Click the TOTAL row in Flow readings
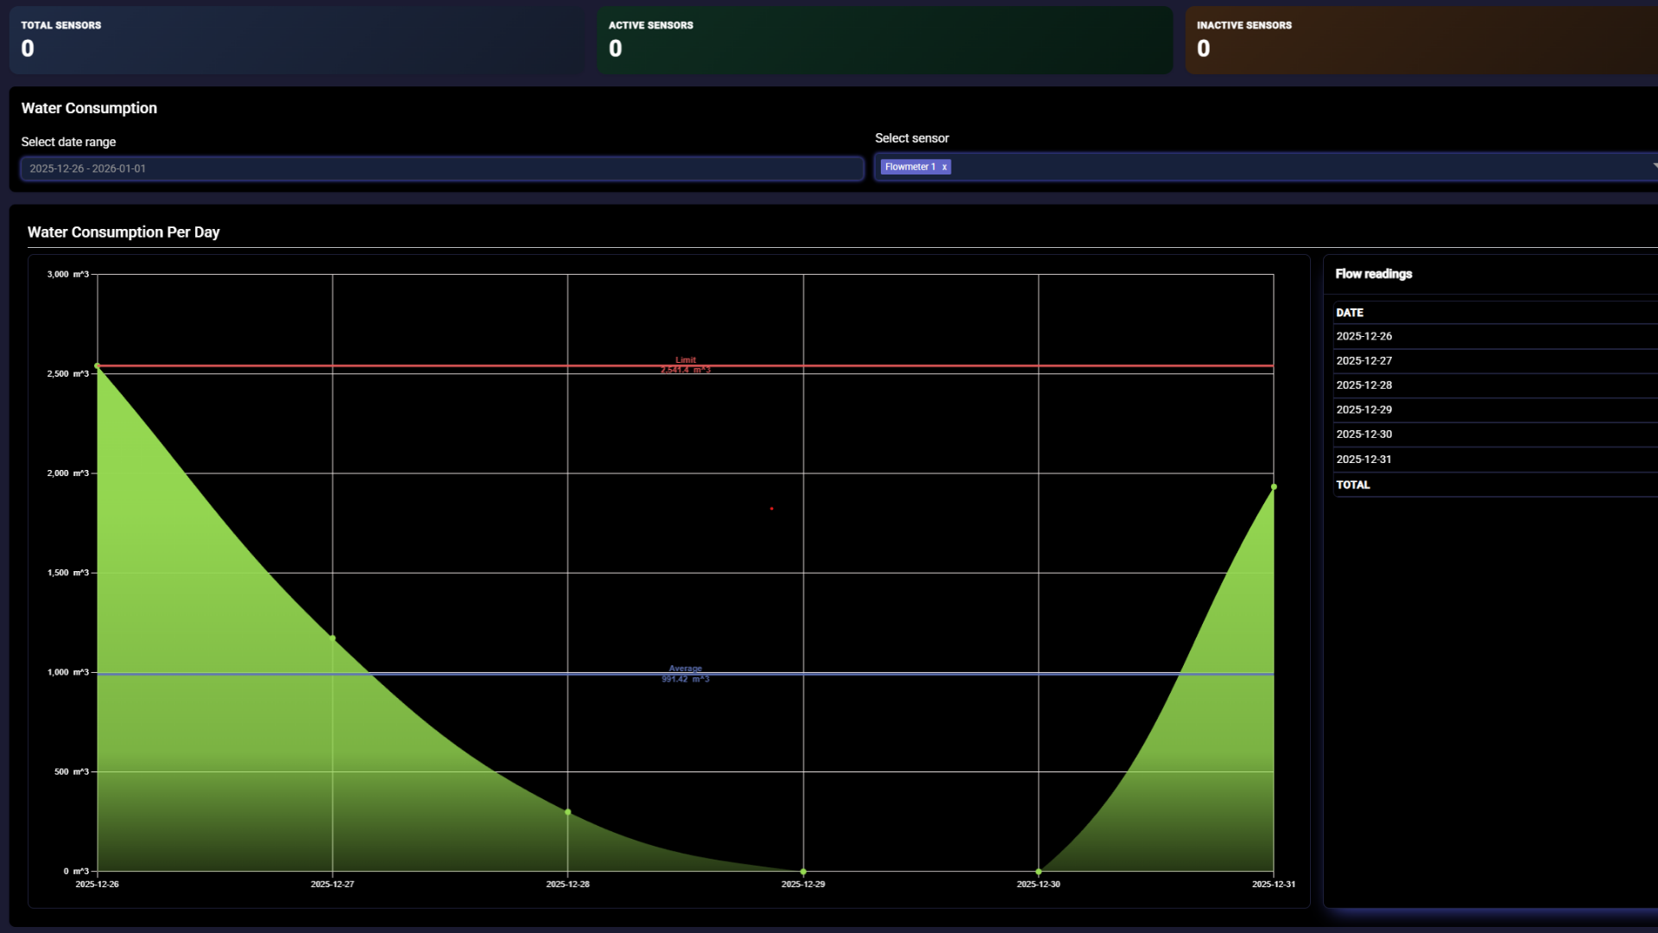Viewport: 1658px width, 933px height. click(x=1353, y=485)
